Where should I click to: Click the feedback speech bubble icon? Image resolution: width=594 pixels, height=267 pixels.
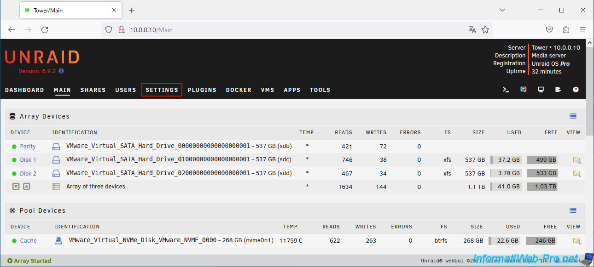(523, 90)
